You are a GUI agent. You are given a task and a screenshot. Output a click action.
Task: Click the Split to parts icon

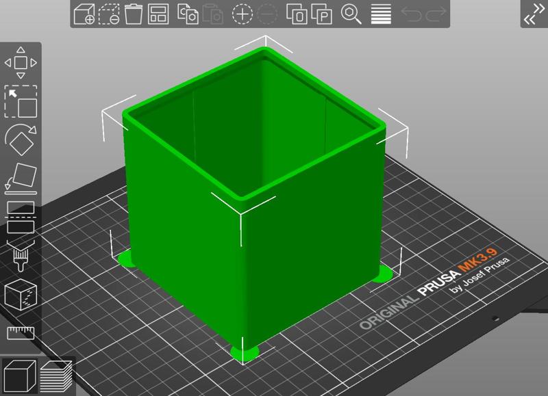click(321, 14)
